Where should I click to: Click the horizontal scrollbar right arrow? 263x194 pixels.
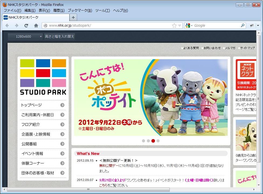click(254, 189)
